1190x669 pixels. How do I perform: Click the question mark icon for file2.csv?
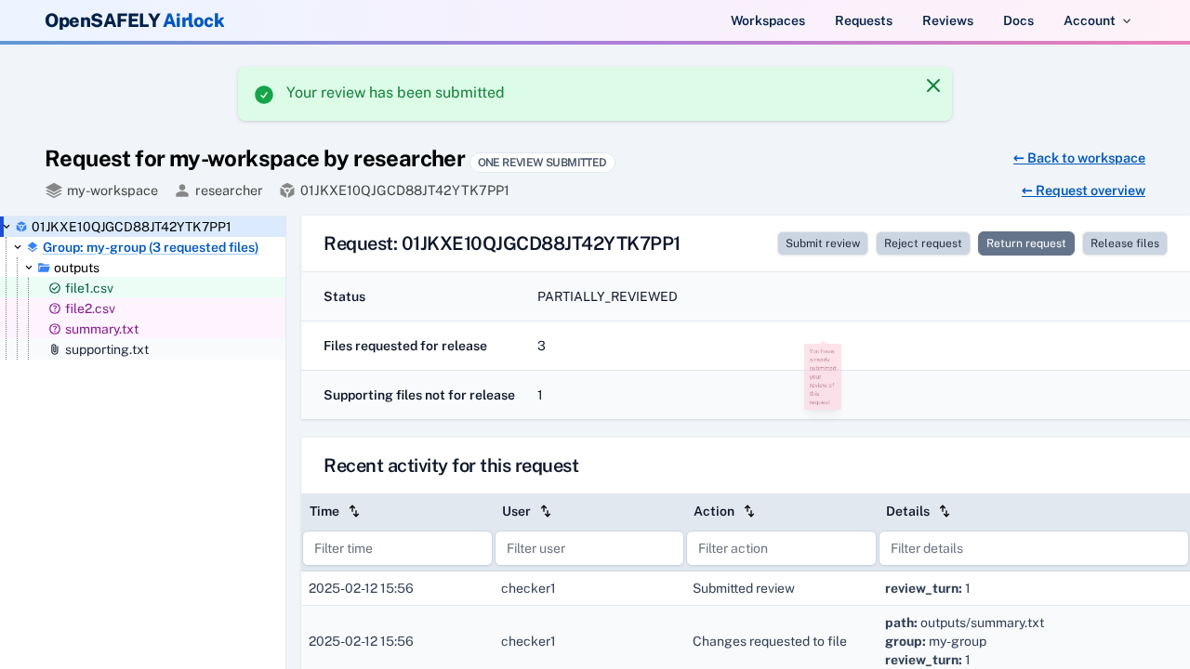(55, 308)
